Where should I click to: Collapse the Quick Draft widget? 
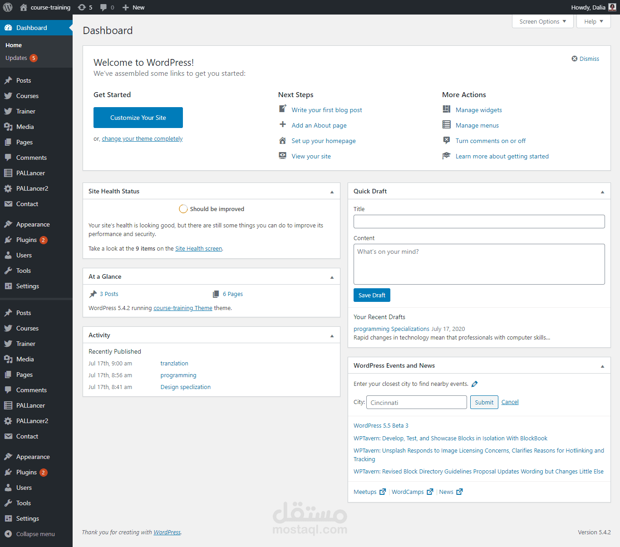(602, 192)
